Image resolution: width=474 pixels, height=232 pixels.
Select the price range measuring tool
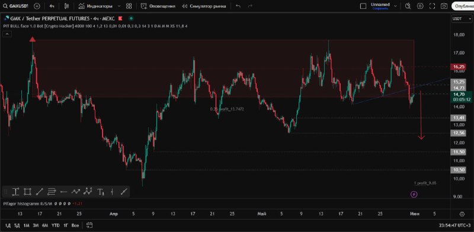tap(16, 192)
